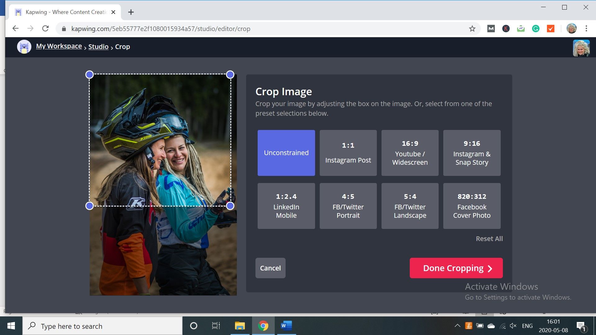The width and height of the screenshot is (596, 335).
Task: Click the user profile photo in Kapwing header
Action: pos(581,48)
